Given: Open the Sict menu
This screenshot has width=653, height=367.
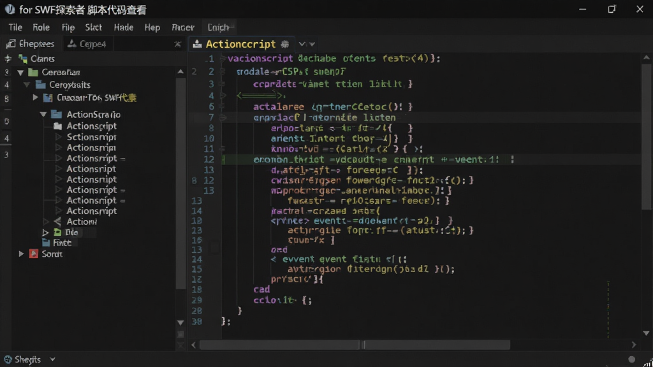Looking at the screenshot, I should point(93,27).
